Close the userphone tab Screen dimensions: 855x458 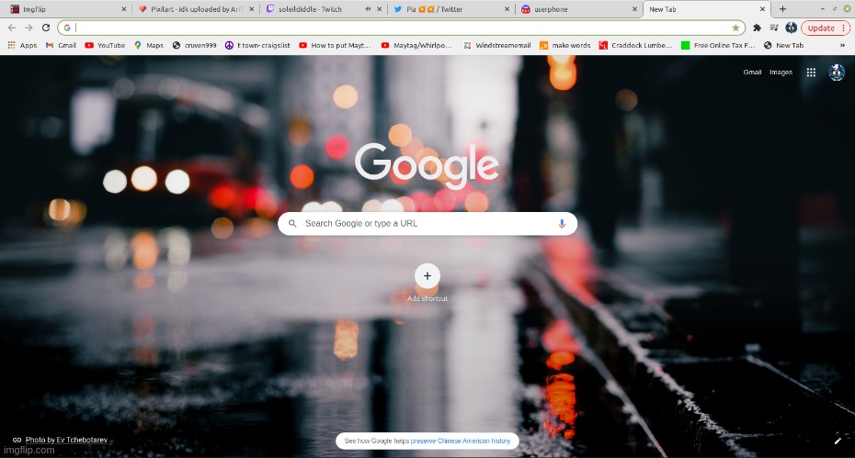coord(634,9)
